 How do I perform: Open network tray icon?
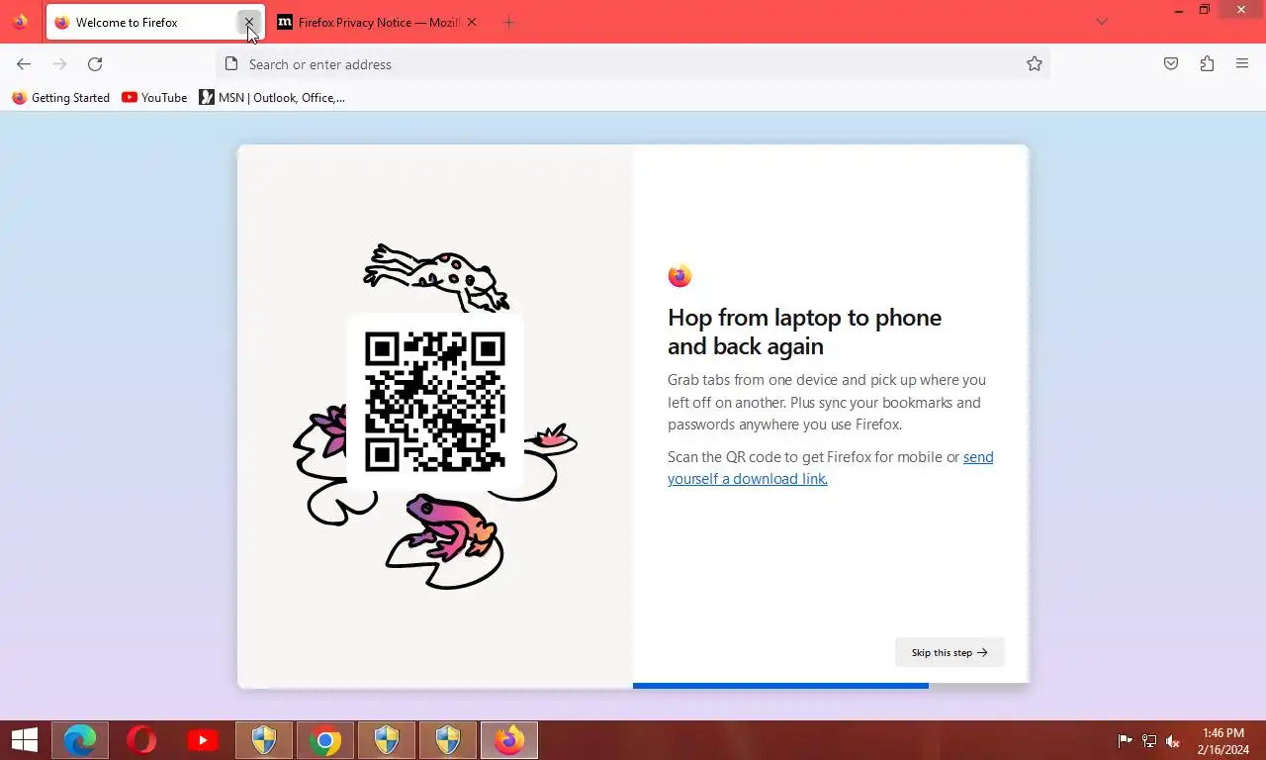click(1149, 740)
